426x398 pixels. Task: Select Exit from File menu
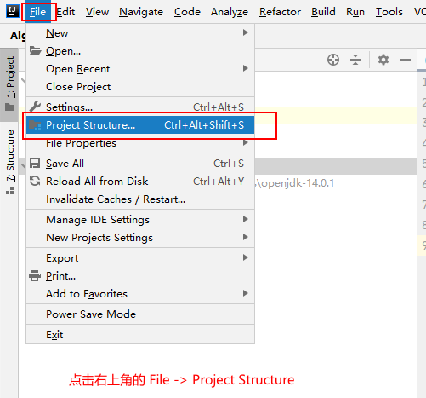(139, 335)
